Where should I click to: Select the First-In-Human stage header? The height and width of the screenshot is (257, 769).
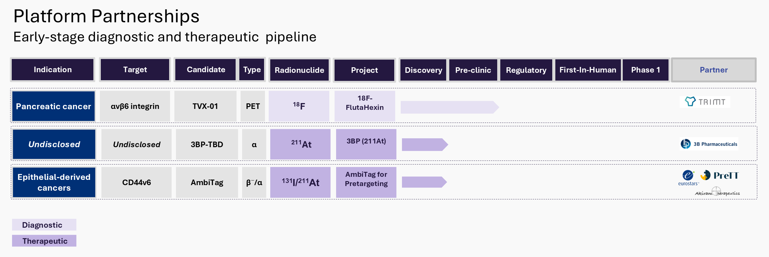[587, 70]
